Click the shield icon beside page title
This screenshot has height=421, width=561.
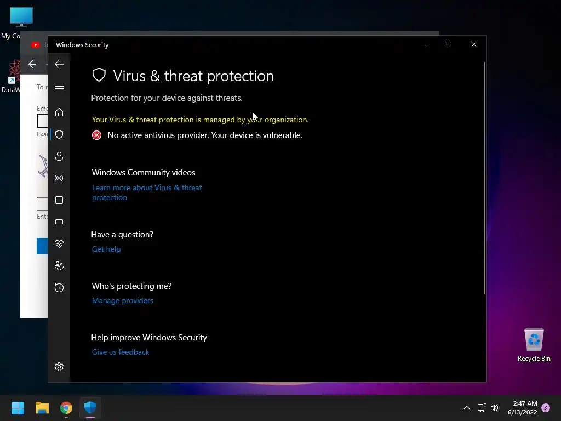pyautogui.click(x=99, y=75)
